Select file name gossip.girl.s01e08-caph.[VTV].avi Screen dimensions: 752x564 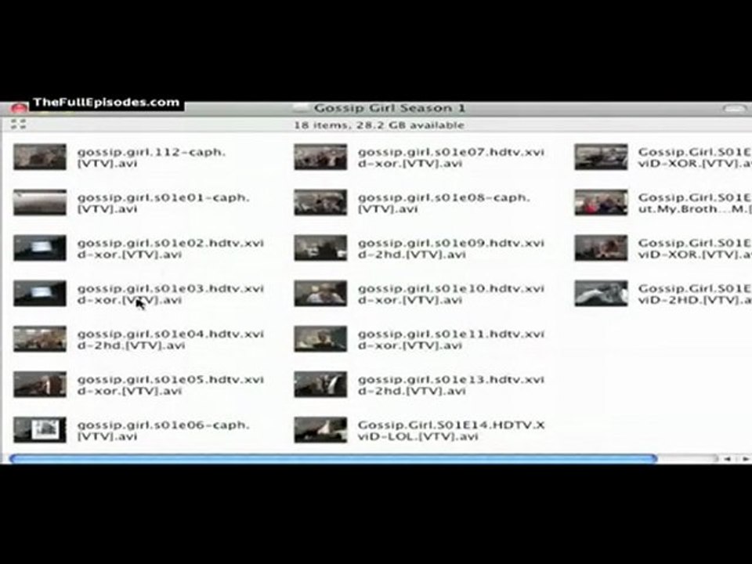443,204
